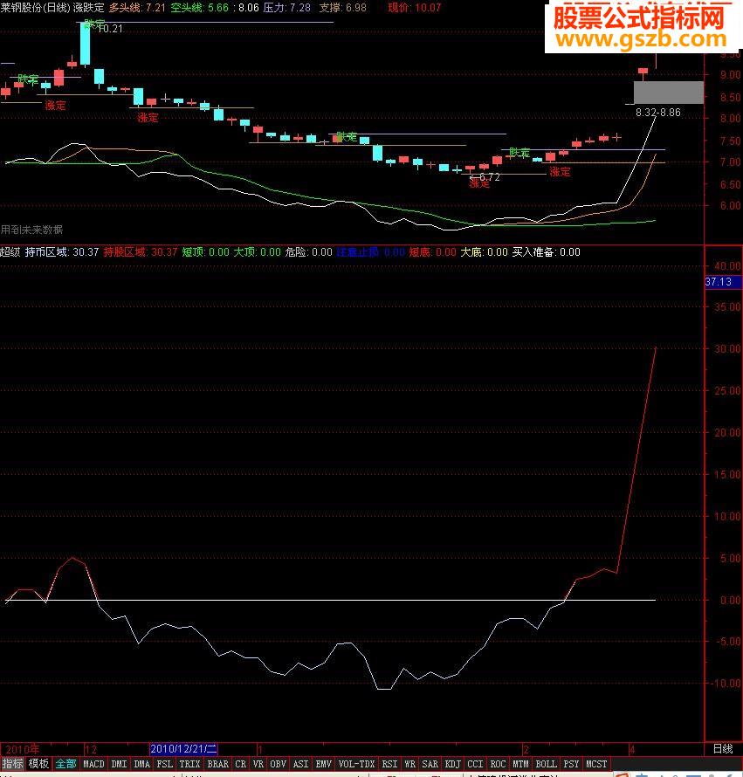Switch to the RSI indicator

click(x=389, y=764)
